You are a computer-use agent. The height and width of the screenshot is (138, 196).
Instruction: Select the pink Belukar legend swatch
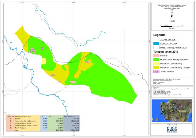(x=156, y=56)
